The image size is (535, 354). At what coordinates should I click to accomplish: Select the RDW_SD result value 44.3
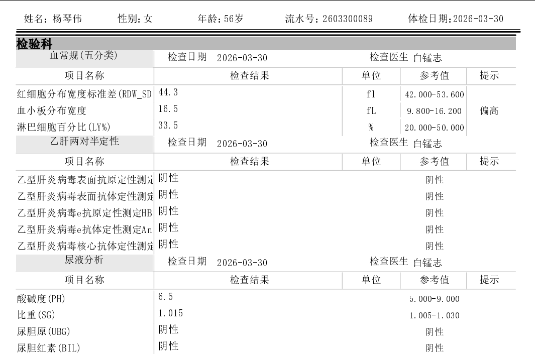(168, 92)
